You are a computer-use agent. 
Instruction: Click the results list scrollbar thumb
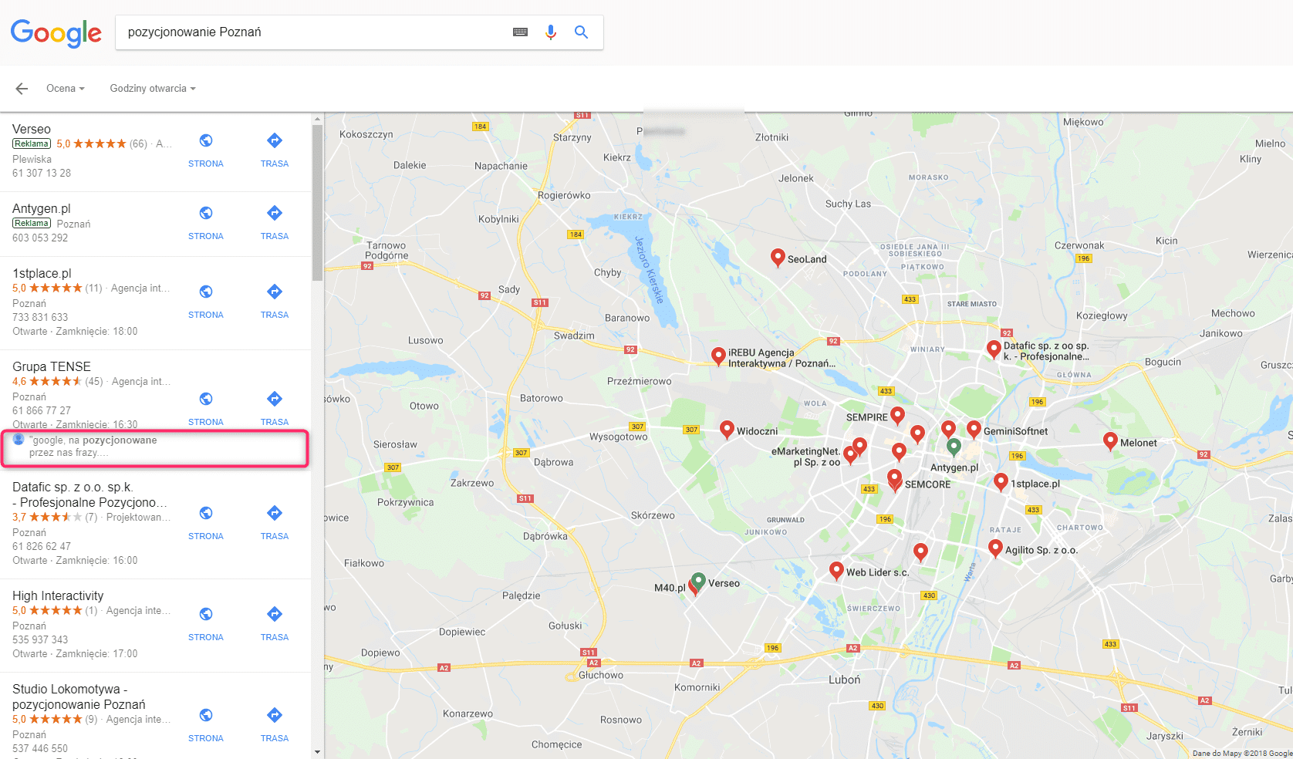[x=318, y=202]
